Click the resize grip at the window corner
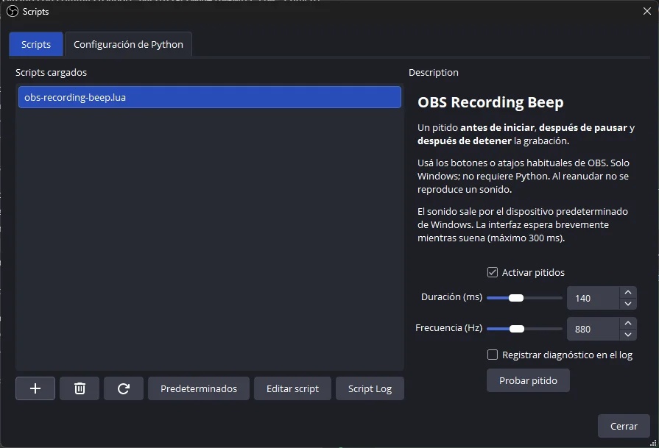This screenshot has height=448, width=659. (653, 443)
